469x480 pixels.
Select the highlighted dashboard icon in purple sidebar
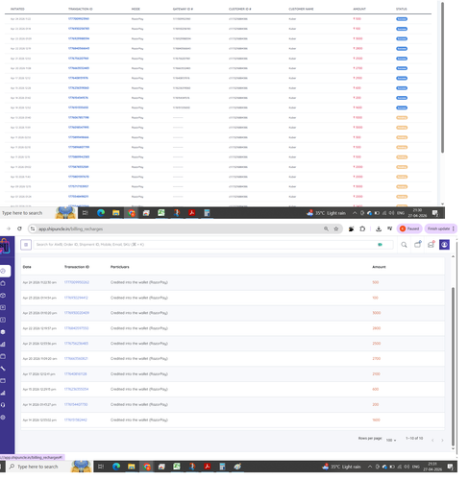point(4,271)
